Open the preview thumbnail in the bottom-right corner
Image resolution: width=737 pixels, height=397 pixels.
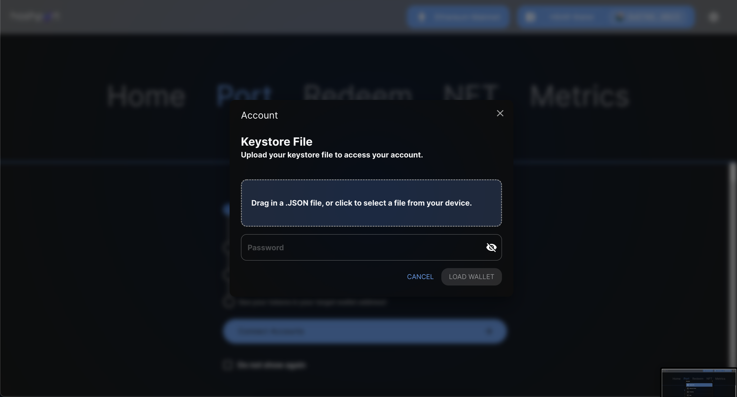pos(699,383)
